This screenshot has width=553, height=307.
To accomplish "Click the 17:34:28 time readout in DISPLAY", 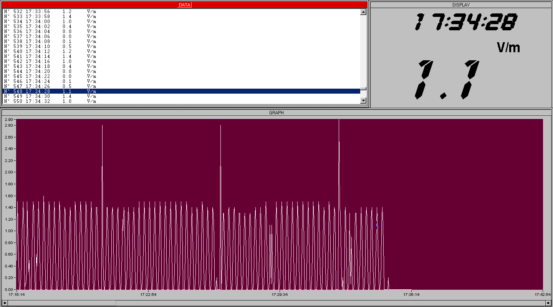I will tap(465, 22).
